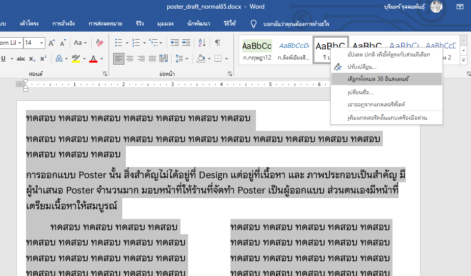Toggle strikethrough formatting
471x276 pixels.
tap(20, 59)
